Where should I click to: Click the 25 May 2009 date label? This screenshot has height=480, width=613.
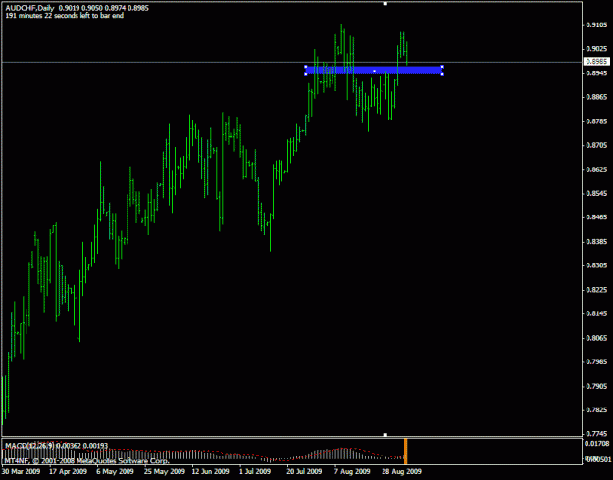[x=164, y=472]
